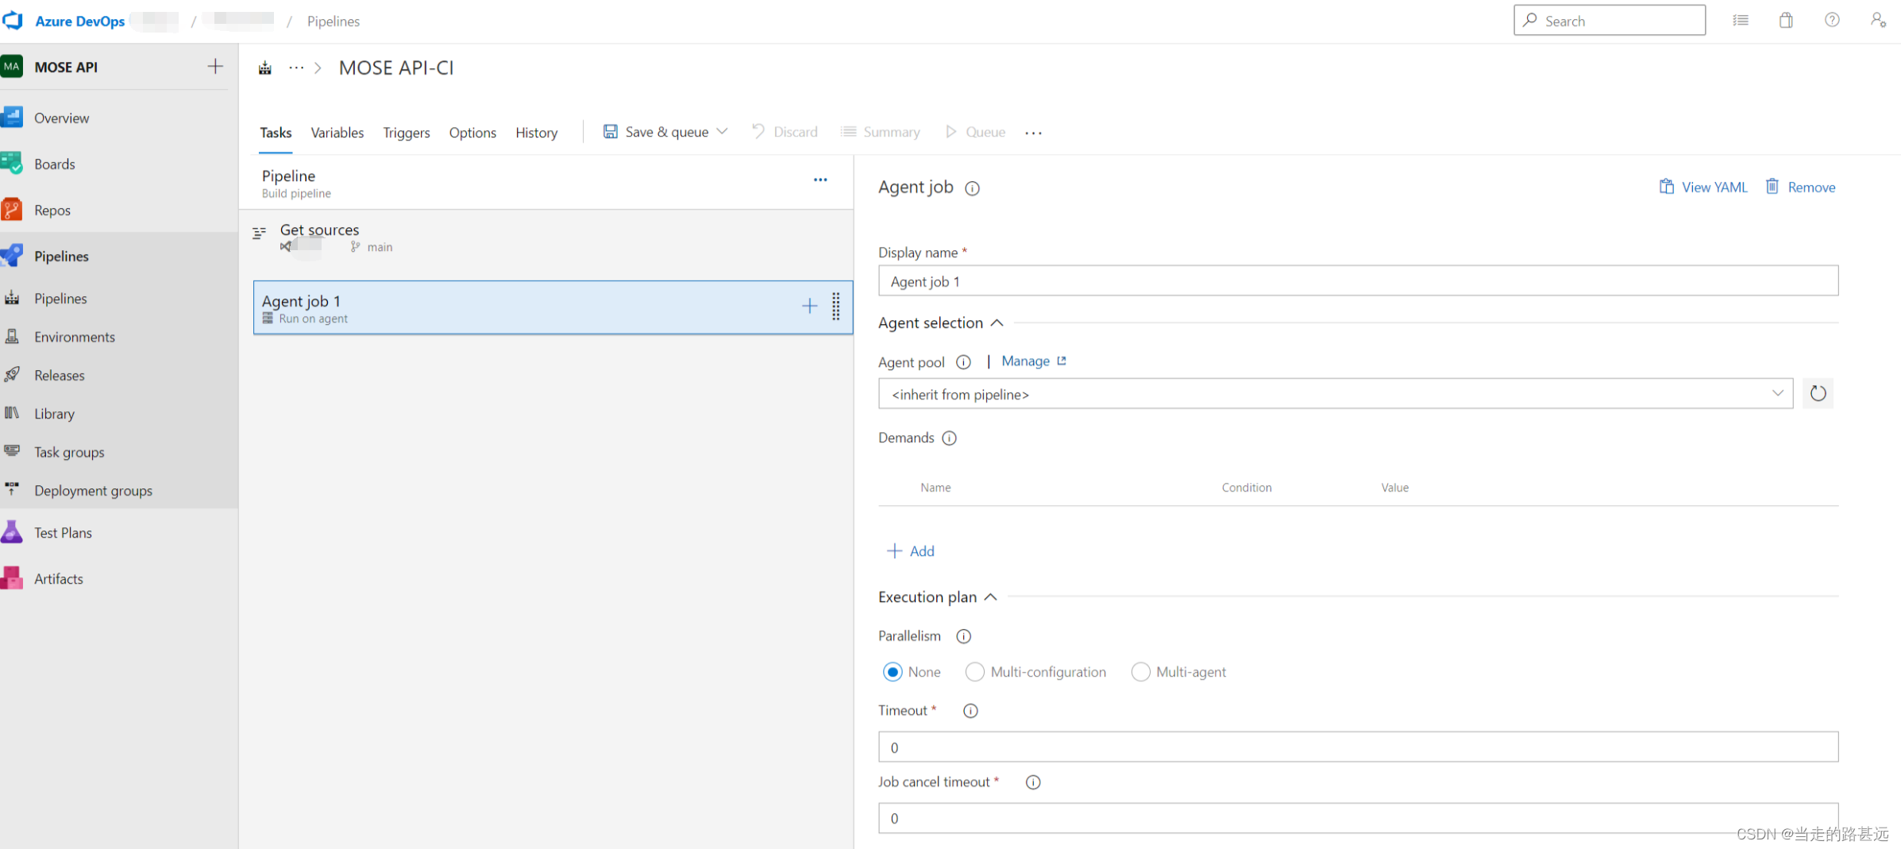Enable Multi-configuration parallelism

pos(974,672)
